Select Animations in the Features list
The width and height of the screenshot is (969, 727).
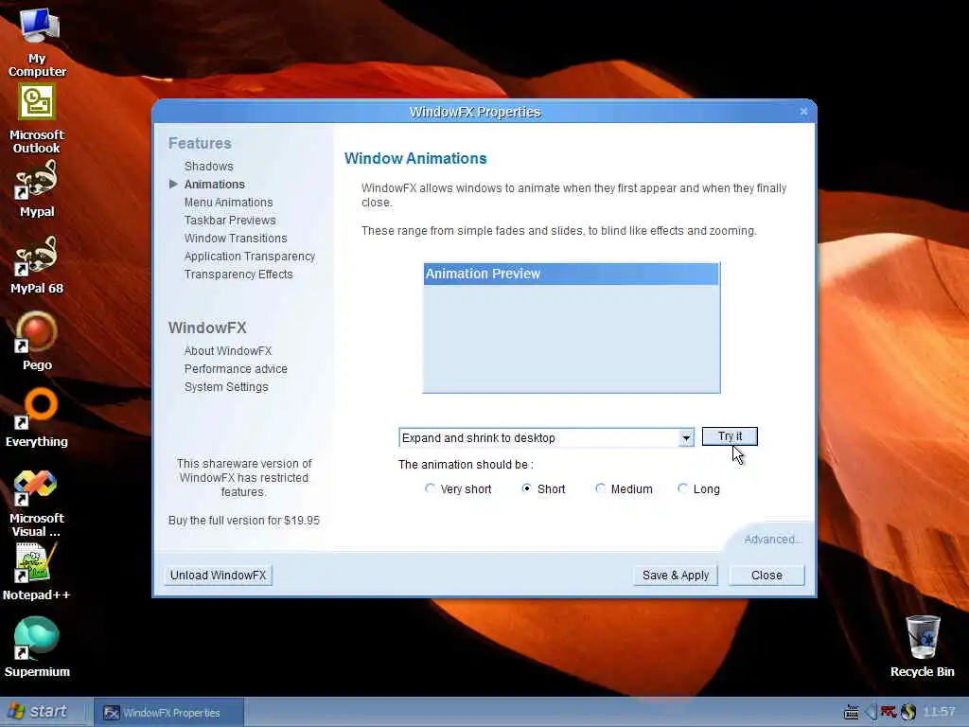(215, 185)
